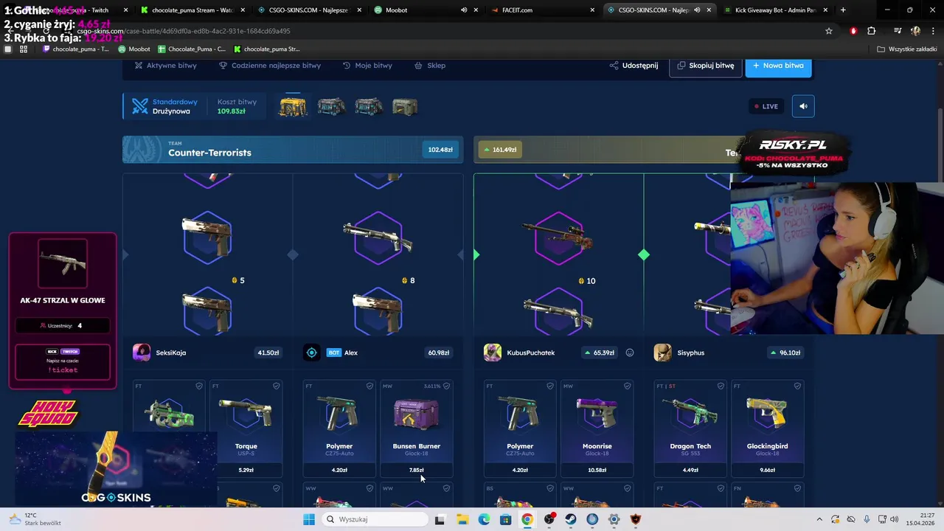This screenshot has height=531, width=944.
Task: Toggle the battle sound speaker button
Action: (803, 106)
